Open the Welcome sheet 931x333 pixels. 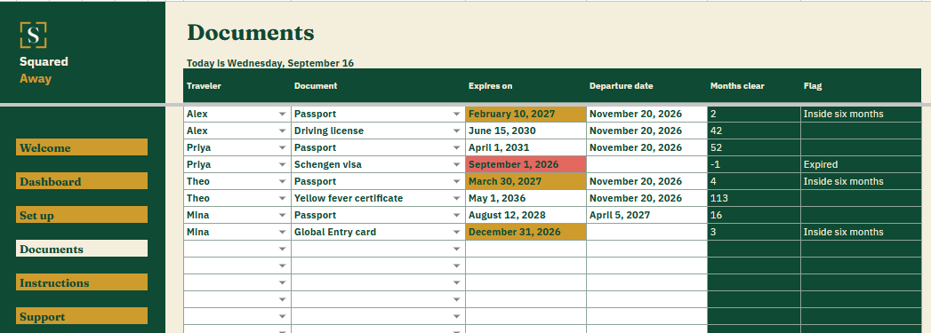(x=82, y=147)
